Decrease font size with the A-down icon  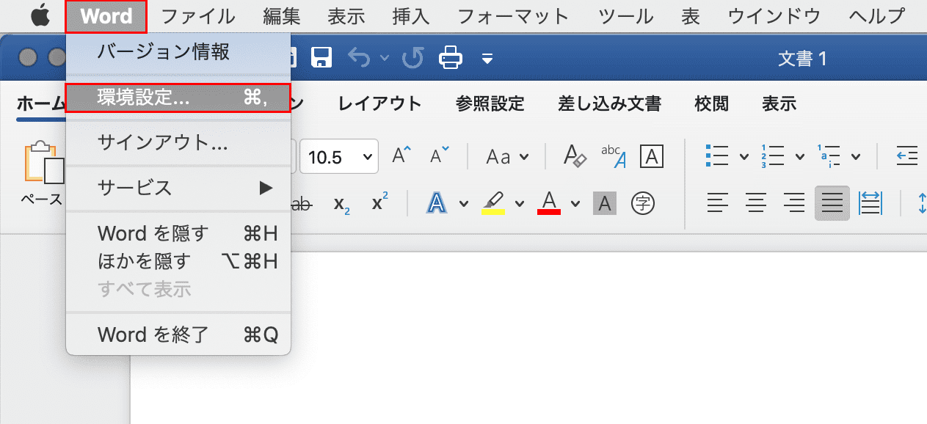[x=439, y=156]
